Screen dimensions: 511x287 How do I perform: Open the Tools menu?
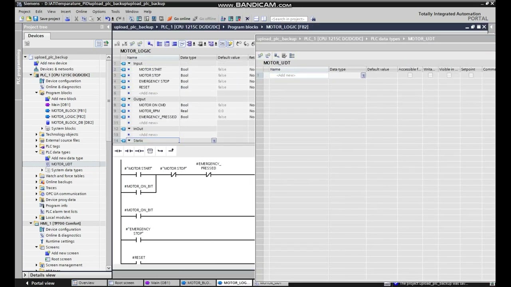(x=115, y=12)
